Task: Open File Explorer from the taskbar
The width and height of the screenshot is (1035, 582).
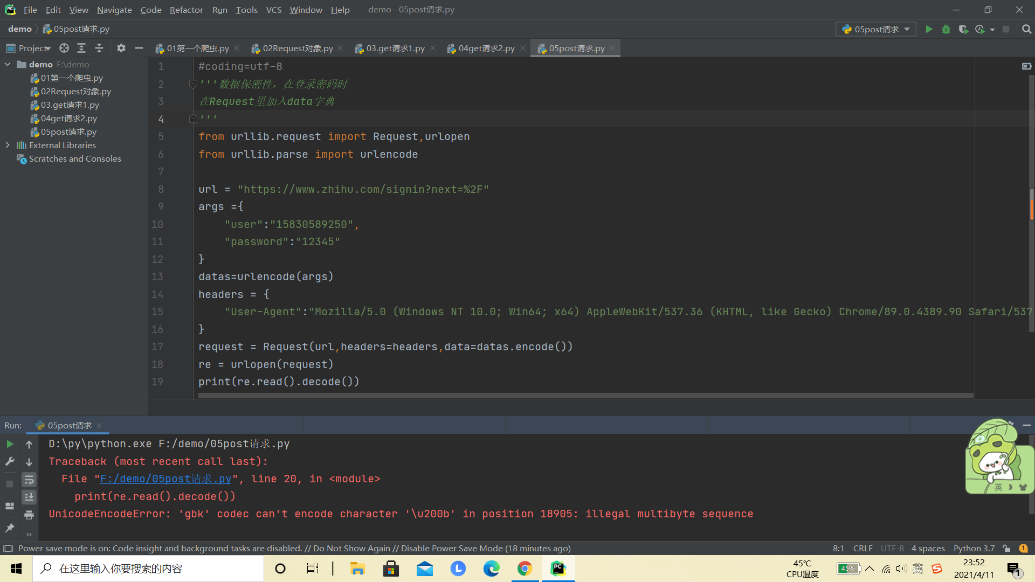Action: click(x=357, y=569)
